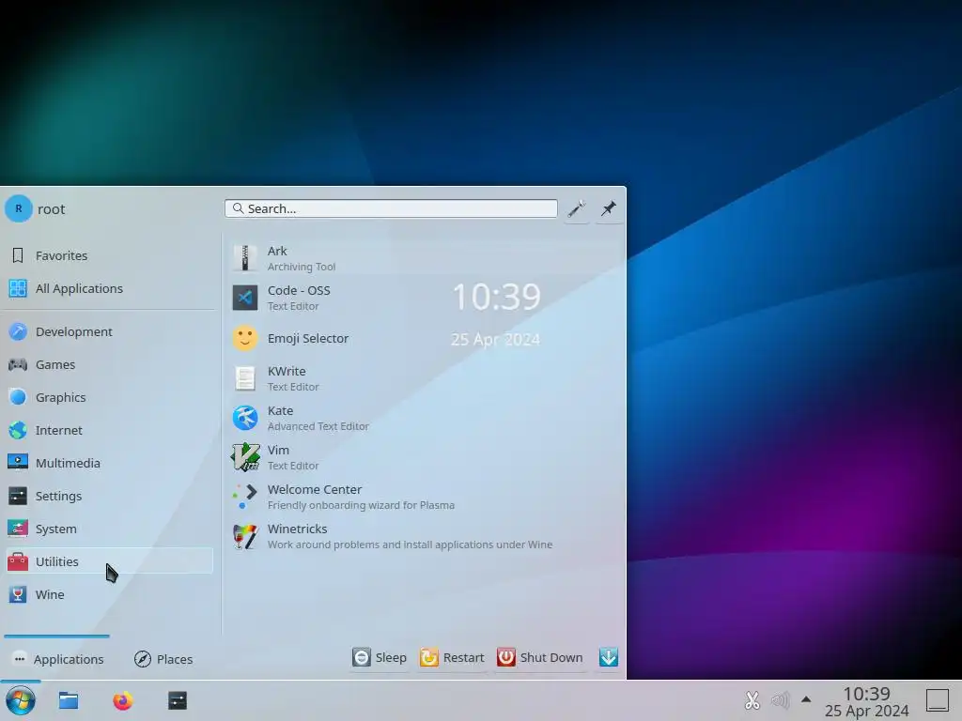Show All Applications
962x721 pixels.
110,288
